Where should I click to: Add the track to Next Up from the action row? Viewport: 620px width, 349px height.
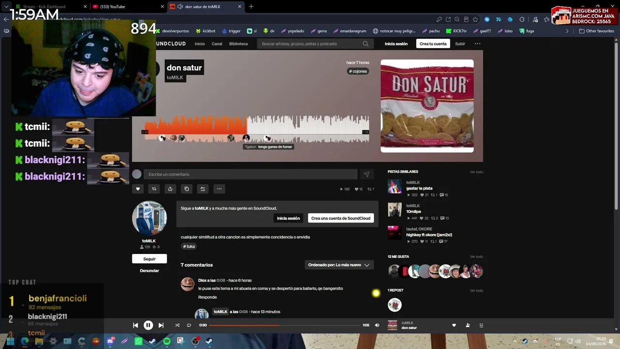(x=203, y=189)
